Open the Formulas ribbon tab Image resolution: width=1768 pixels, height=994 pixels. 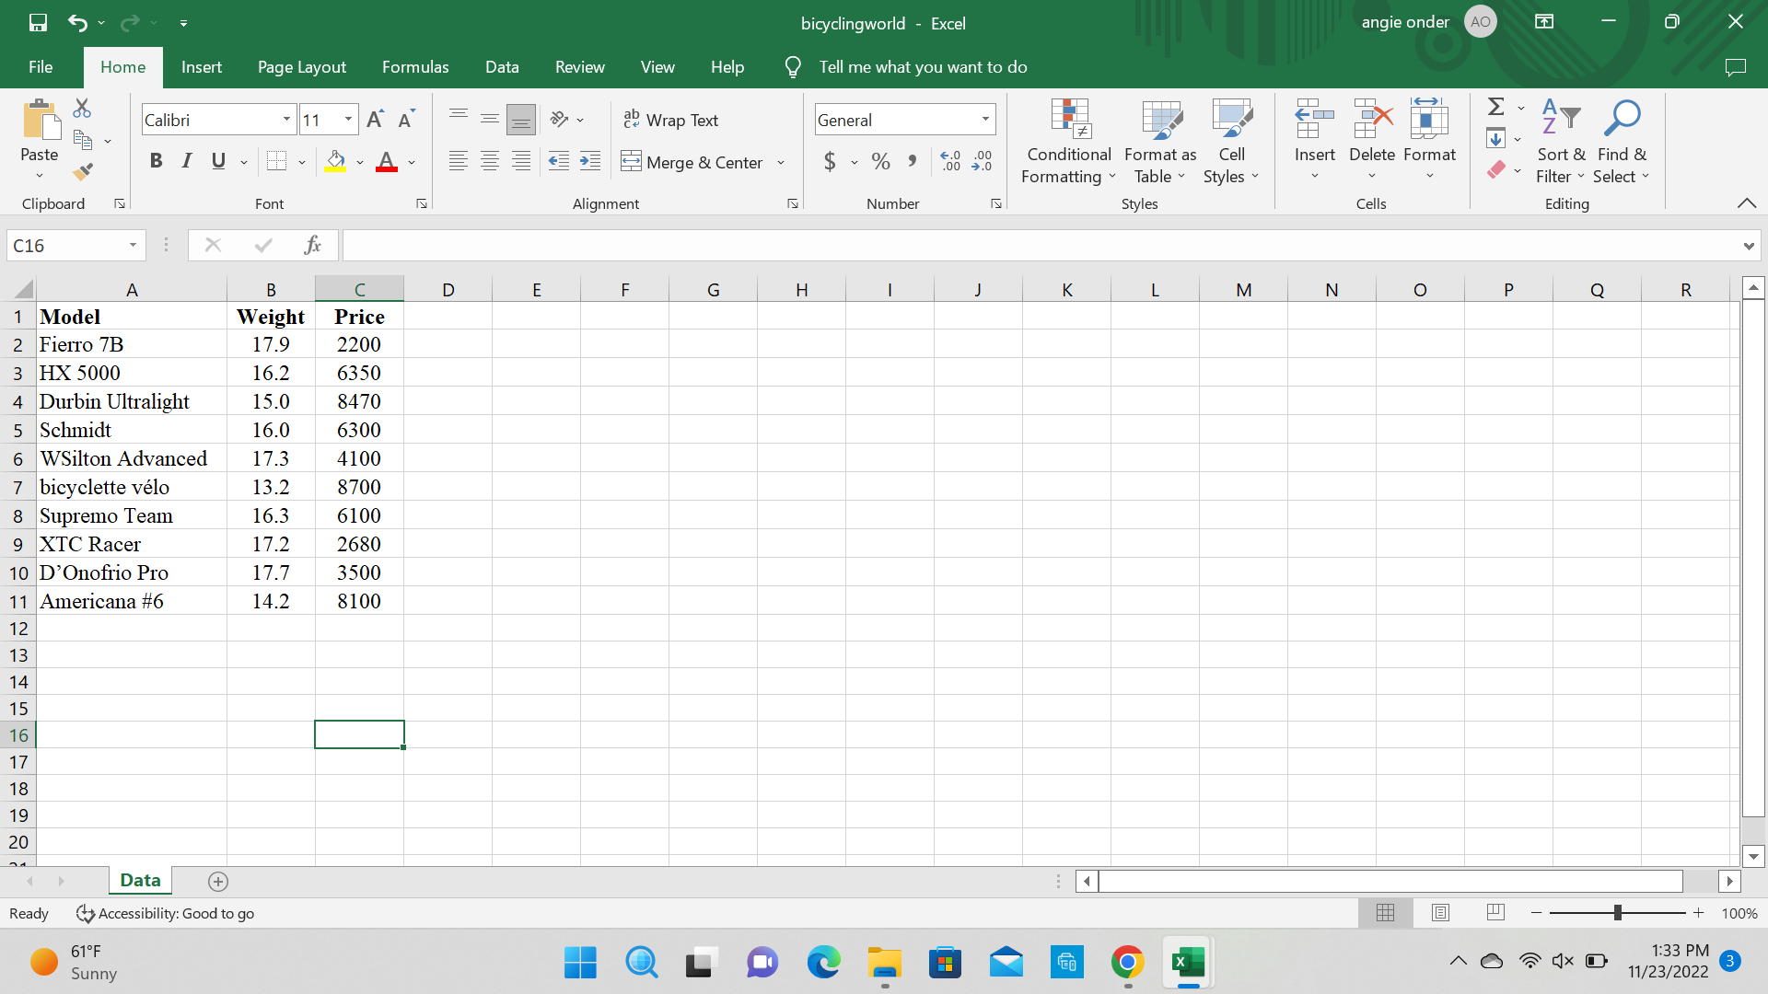(415, 67)
